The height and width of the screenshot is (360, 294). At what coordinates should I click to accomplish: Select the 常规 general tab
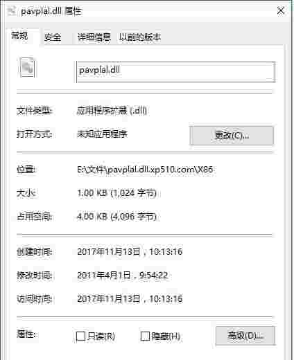click(x=20, y=36)
